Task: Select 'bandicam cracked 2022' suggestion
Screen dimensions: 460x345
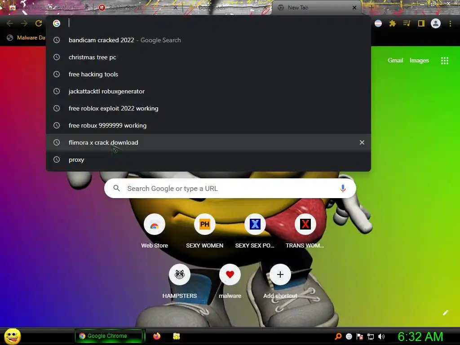Action: click(x=208, y=40)
